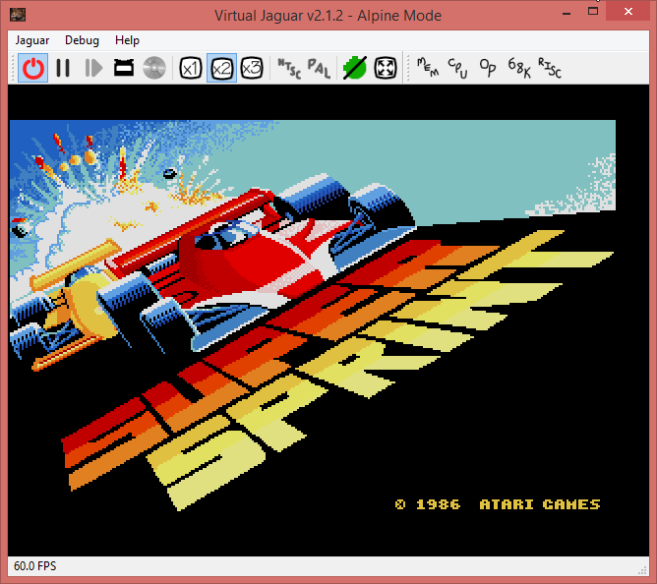Screen dimensions: 657x584
Task: Toggle the green blur filter icon
Action: point(354,68)
